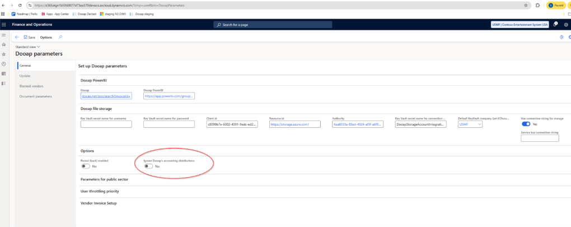Image resolution: width=571 pixels, height=227 pixels.
Task: Open Recent clock icon in sidebar
Action: click(x=4, y=64)
